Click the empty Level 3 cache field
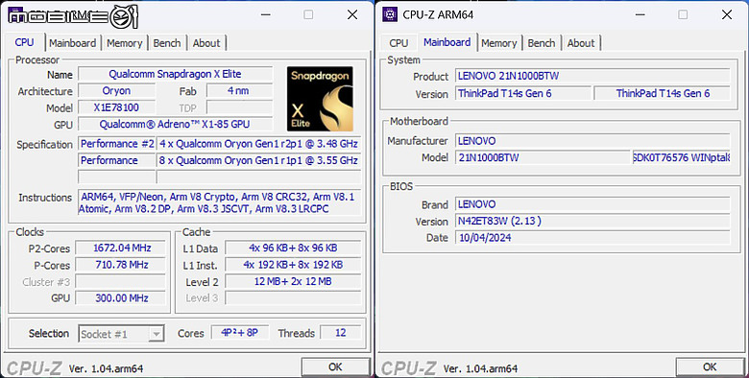 293,297
